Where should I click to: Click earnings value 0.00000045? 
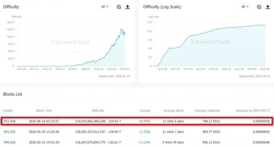pyautogui.click(x=261, y=132)
